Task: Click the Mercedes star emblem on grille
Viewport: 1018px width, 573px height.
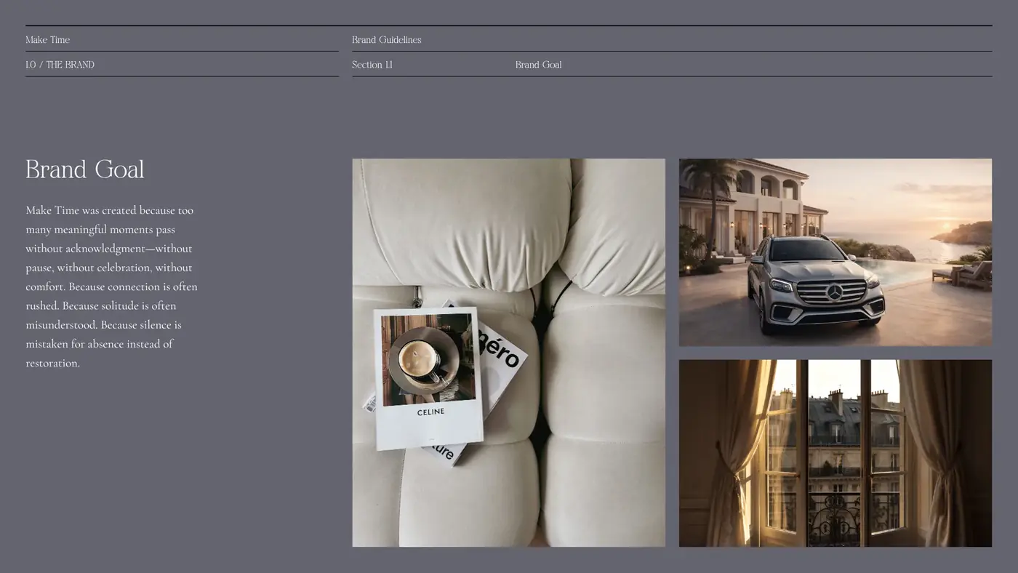Action: point(835,292)
